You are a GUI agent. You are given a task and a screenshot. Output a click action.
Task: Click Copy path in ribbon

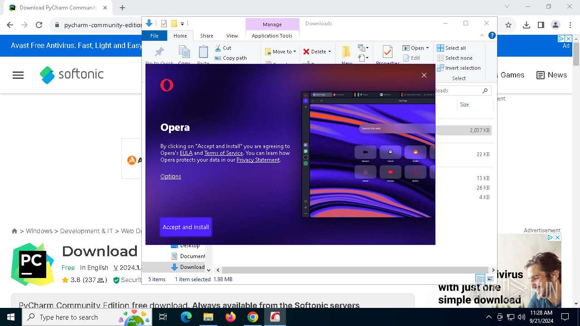tap(231, 58)
